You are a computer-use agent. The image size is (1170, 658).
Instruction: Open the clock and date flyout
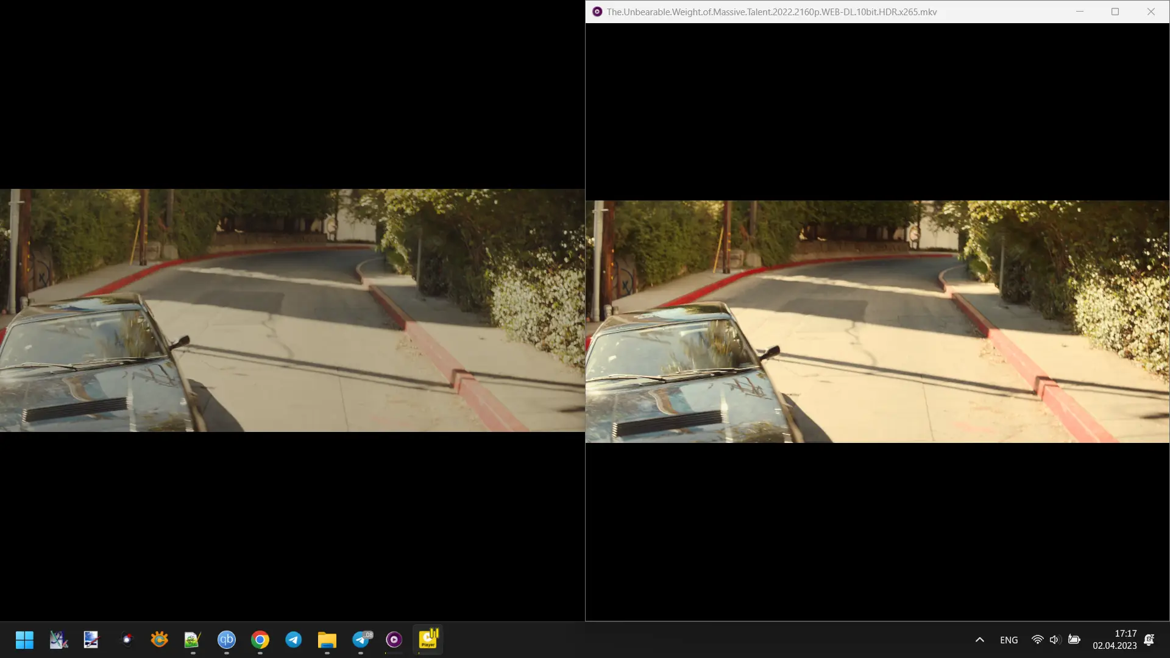1115,640
